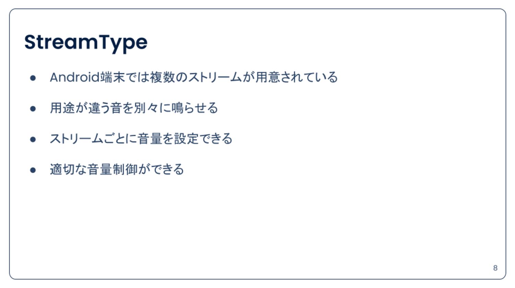Select the bullet dot before 用途が違う音
515x288 pixels.
pyautogui.click(x=33, y=109)
